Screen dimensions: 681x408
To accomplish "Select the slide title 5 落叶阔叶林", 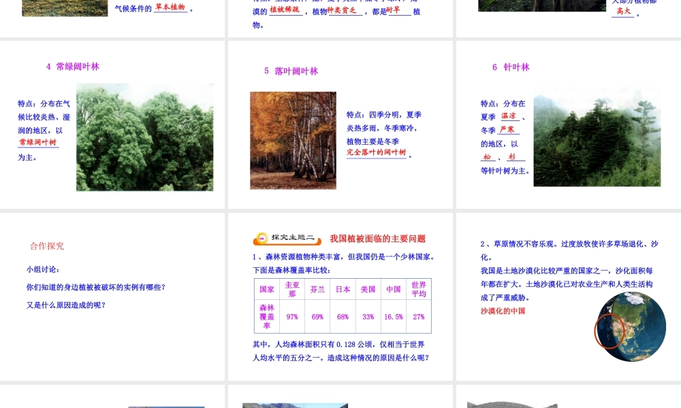I will click(x=291, y=71).
